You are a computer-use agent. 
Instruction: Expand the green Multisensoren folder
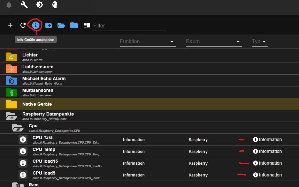coord(11,92)
